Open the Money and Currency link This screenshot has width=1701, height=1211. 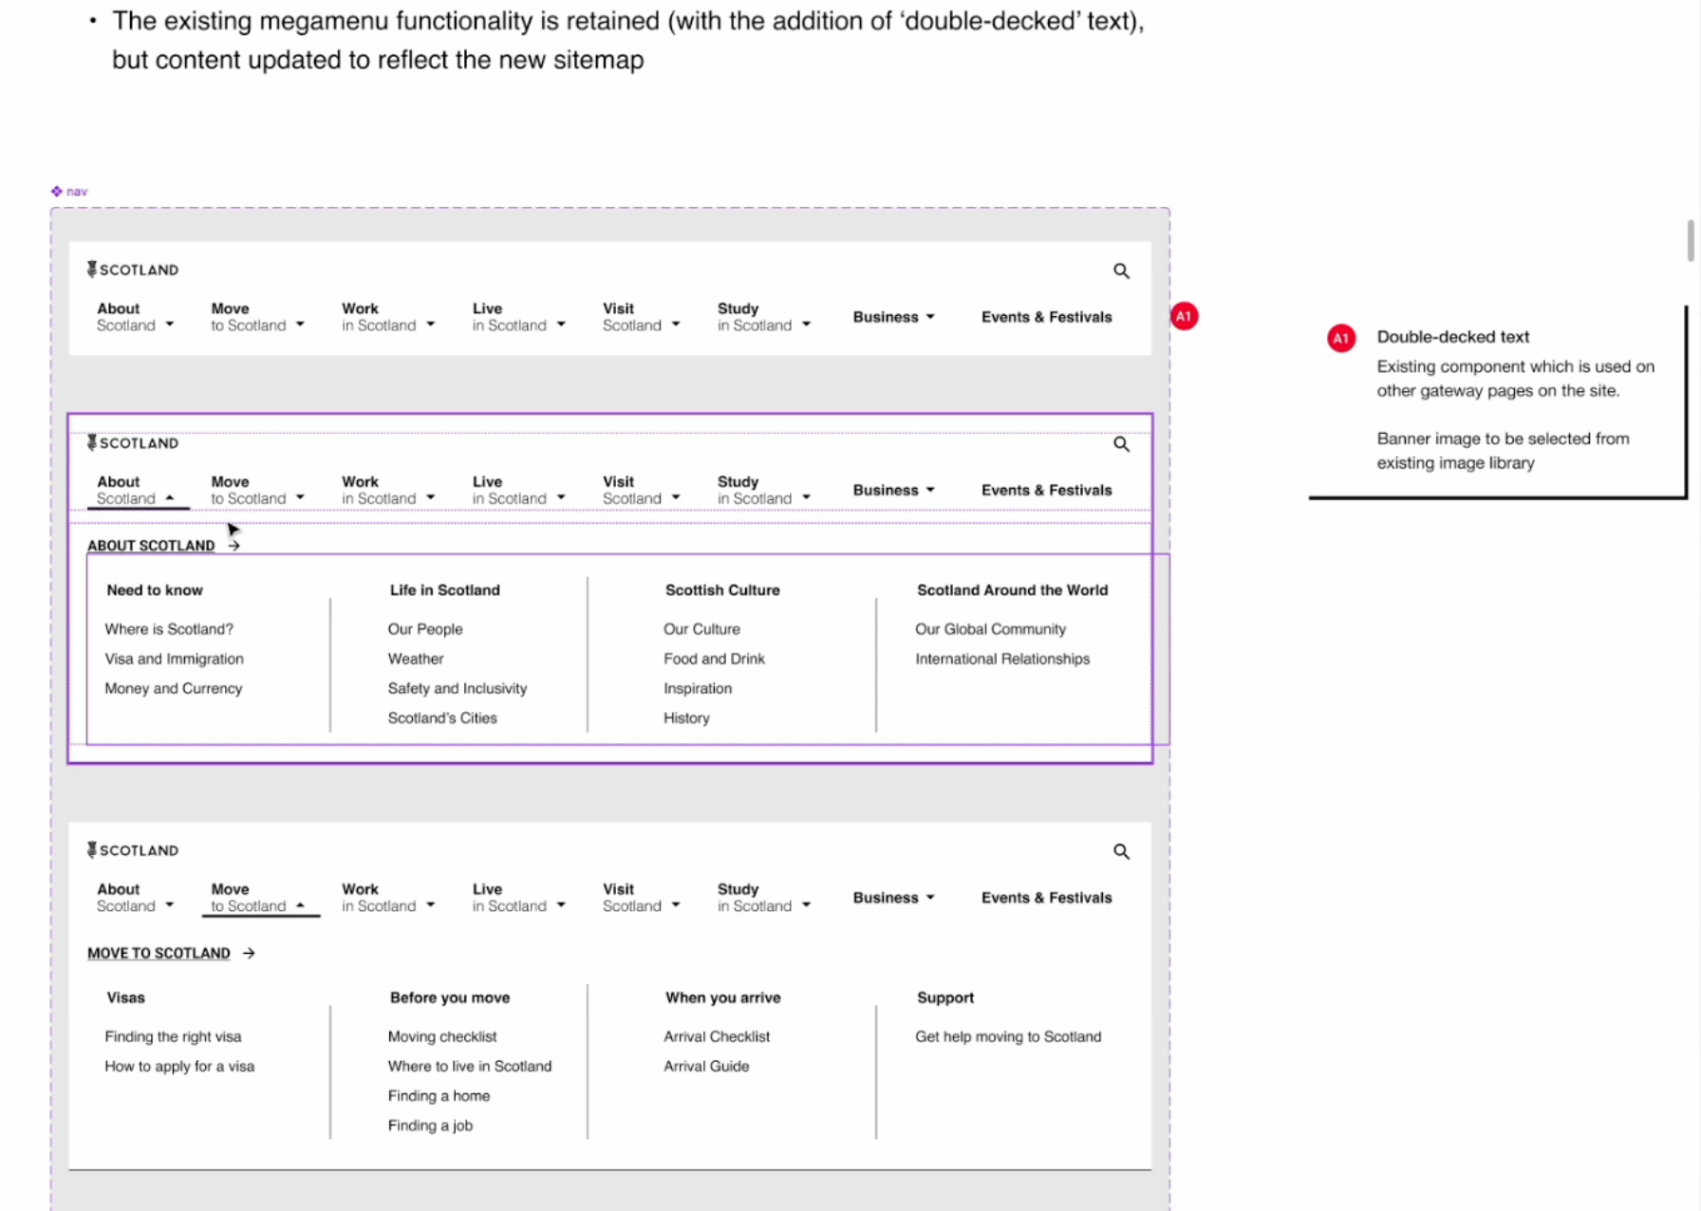tap(174, 688)
